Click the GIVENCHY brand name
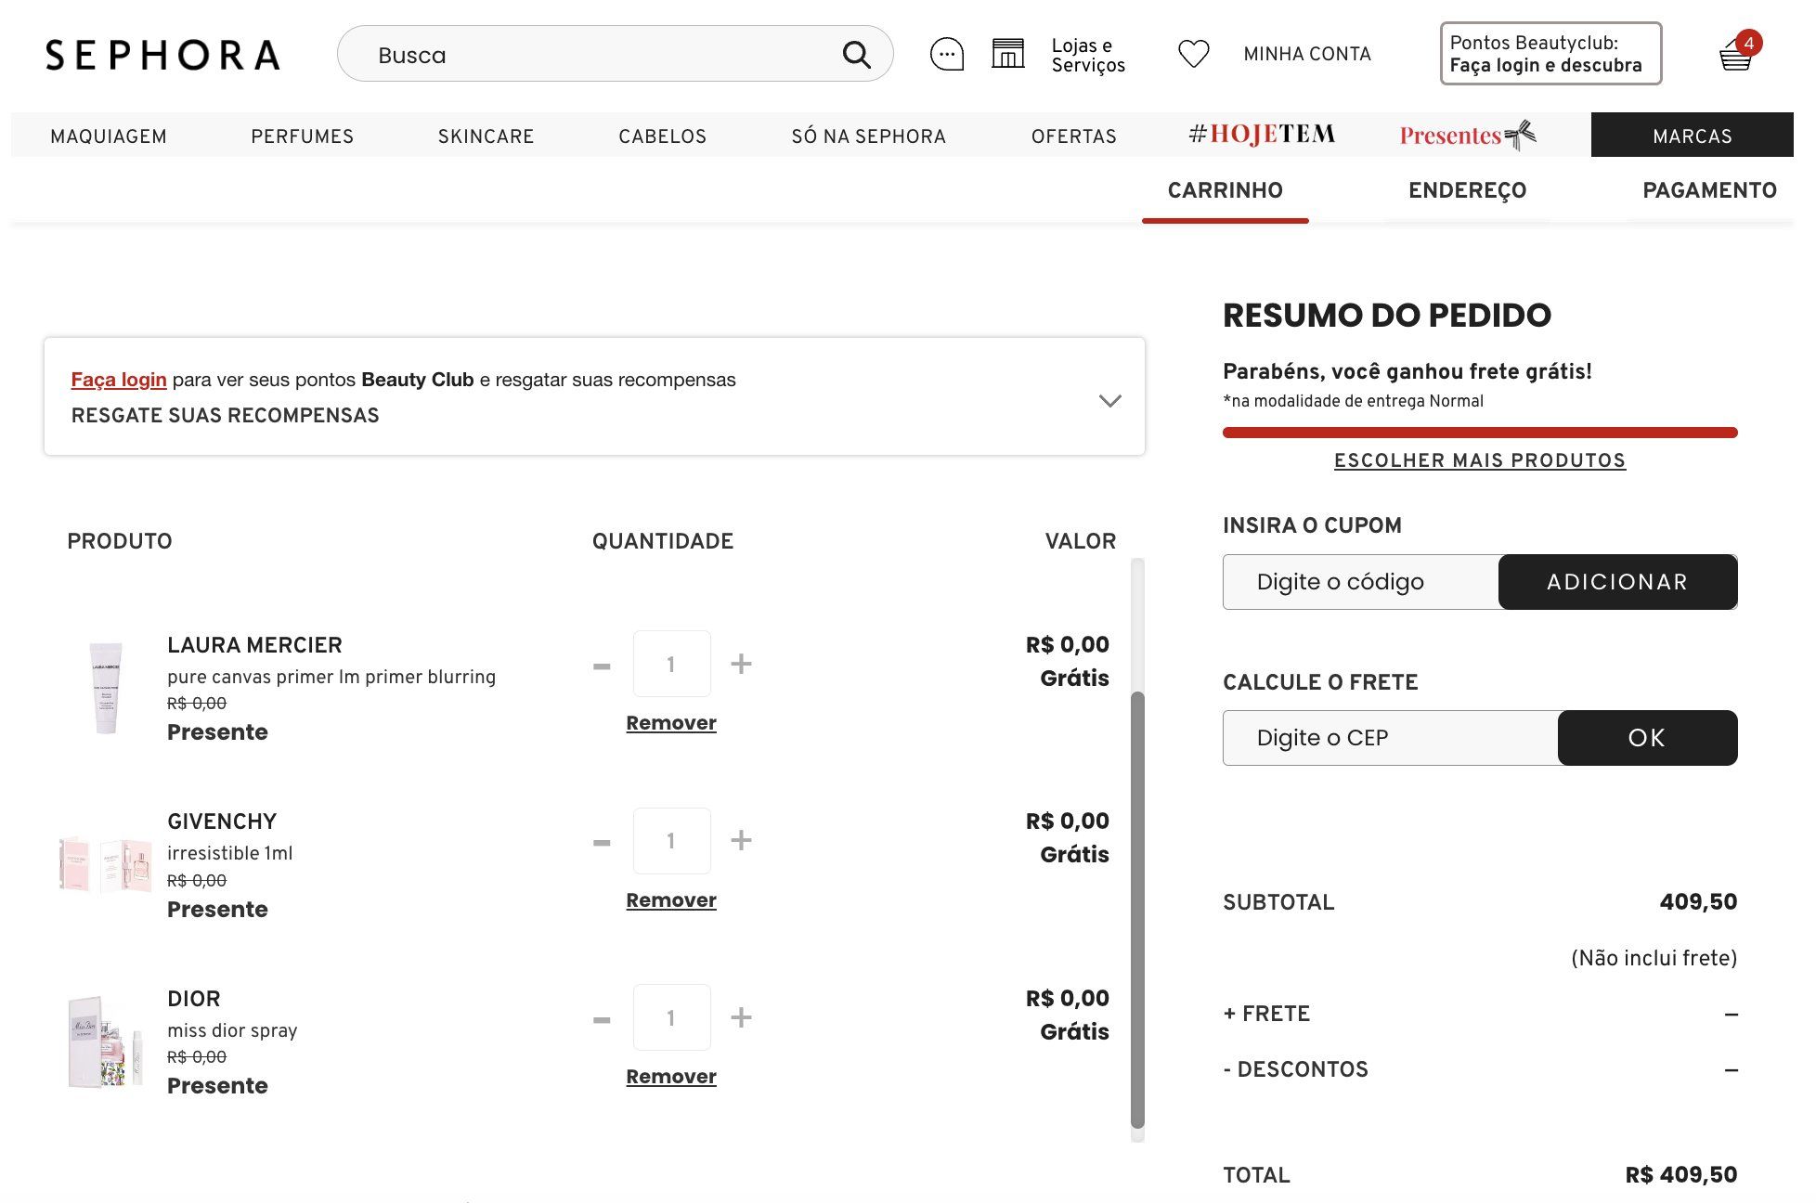This screenshot has width=1816, height=1203. pyautogui.click(x=222, y=821)
